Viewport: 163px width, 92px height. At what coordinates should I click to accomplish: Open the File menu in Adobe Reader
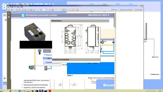[8, 7]
